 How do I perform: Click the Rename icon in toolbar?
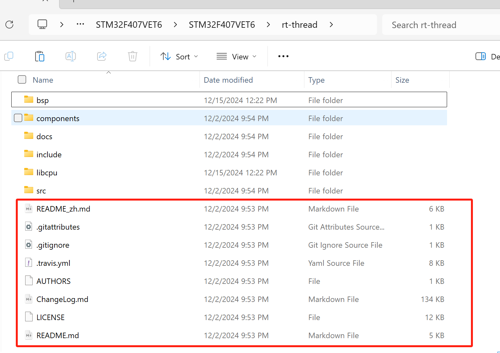70,56
